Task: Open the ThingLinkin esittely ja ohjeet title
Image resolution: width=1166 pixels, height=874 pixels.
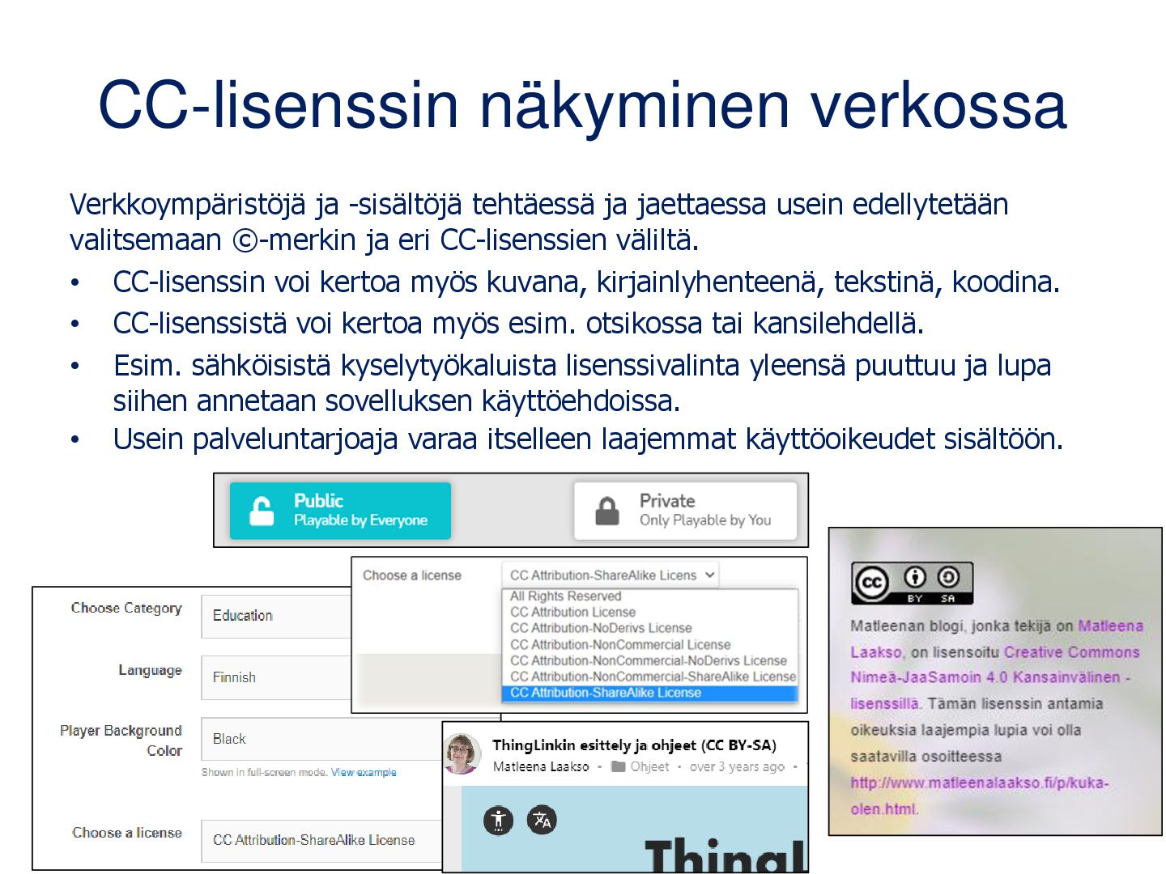Action: [x=634, y=745]
